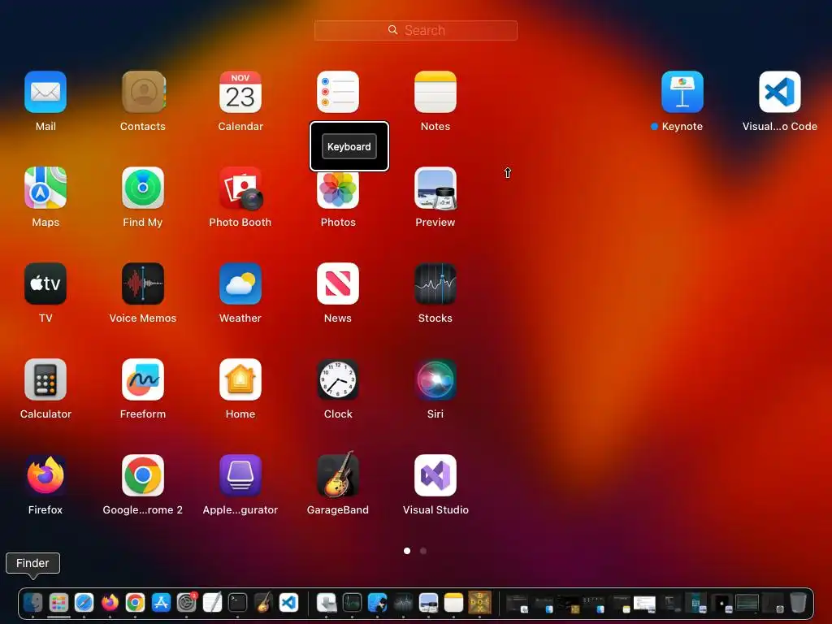Close Launchpad via its Dock icon
832x624 pixels.
point(58,603)
